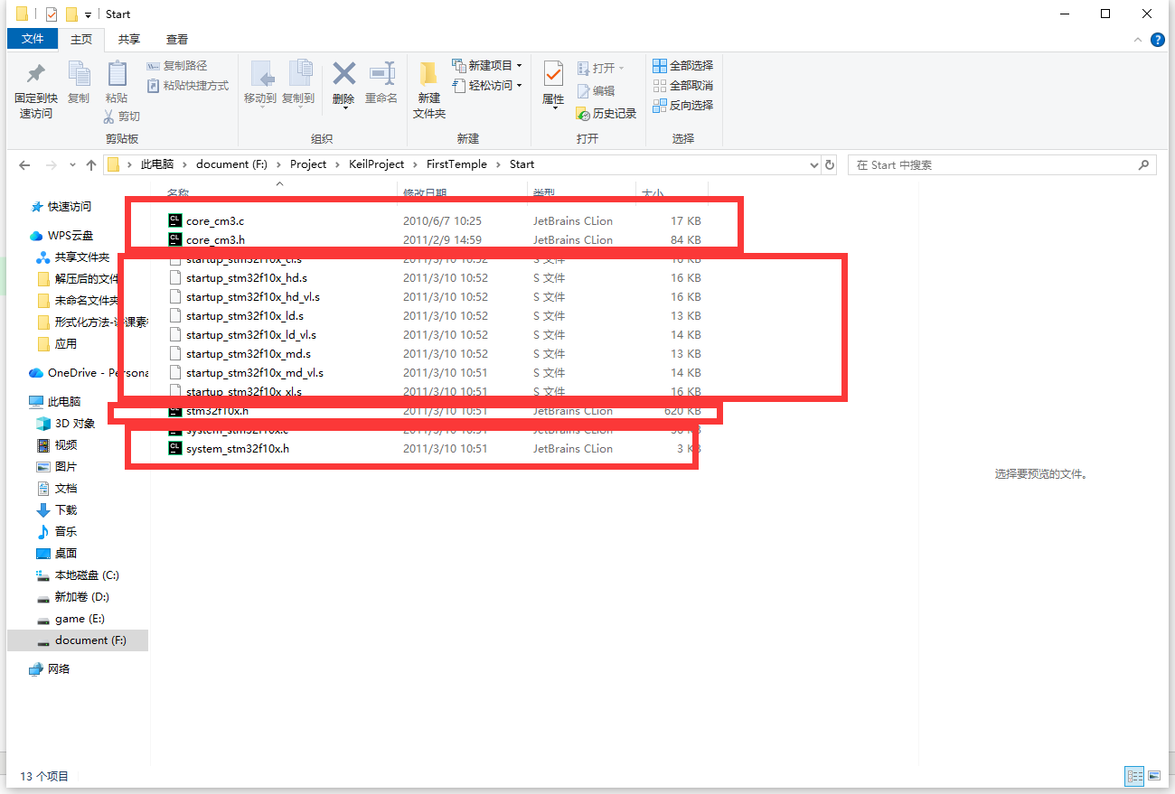Open the address bar history dropdown
The width and height of the screenshot is (1175, 794).
click(x=813, y=165)
